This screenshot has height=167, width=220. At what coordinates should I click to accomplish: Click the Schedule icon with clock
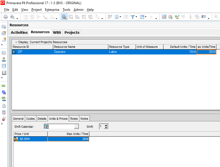[x=170, y=17]
